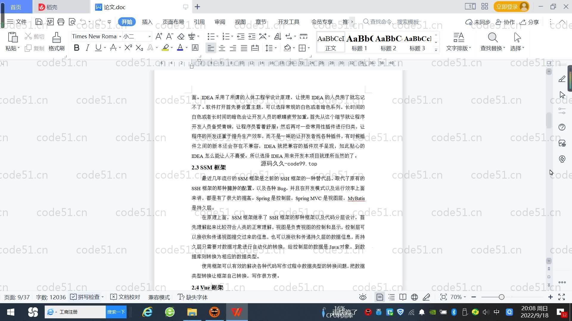
Task: Toggle Underline formatting
Action: (x=98, y=48)
